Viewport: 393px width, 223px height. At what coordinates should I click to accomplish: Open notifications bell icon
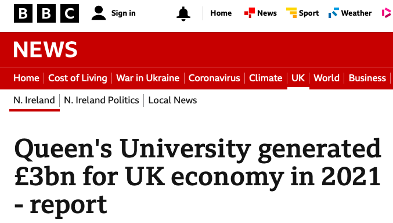click(x=183, y=13)
